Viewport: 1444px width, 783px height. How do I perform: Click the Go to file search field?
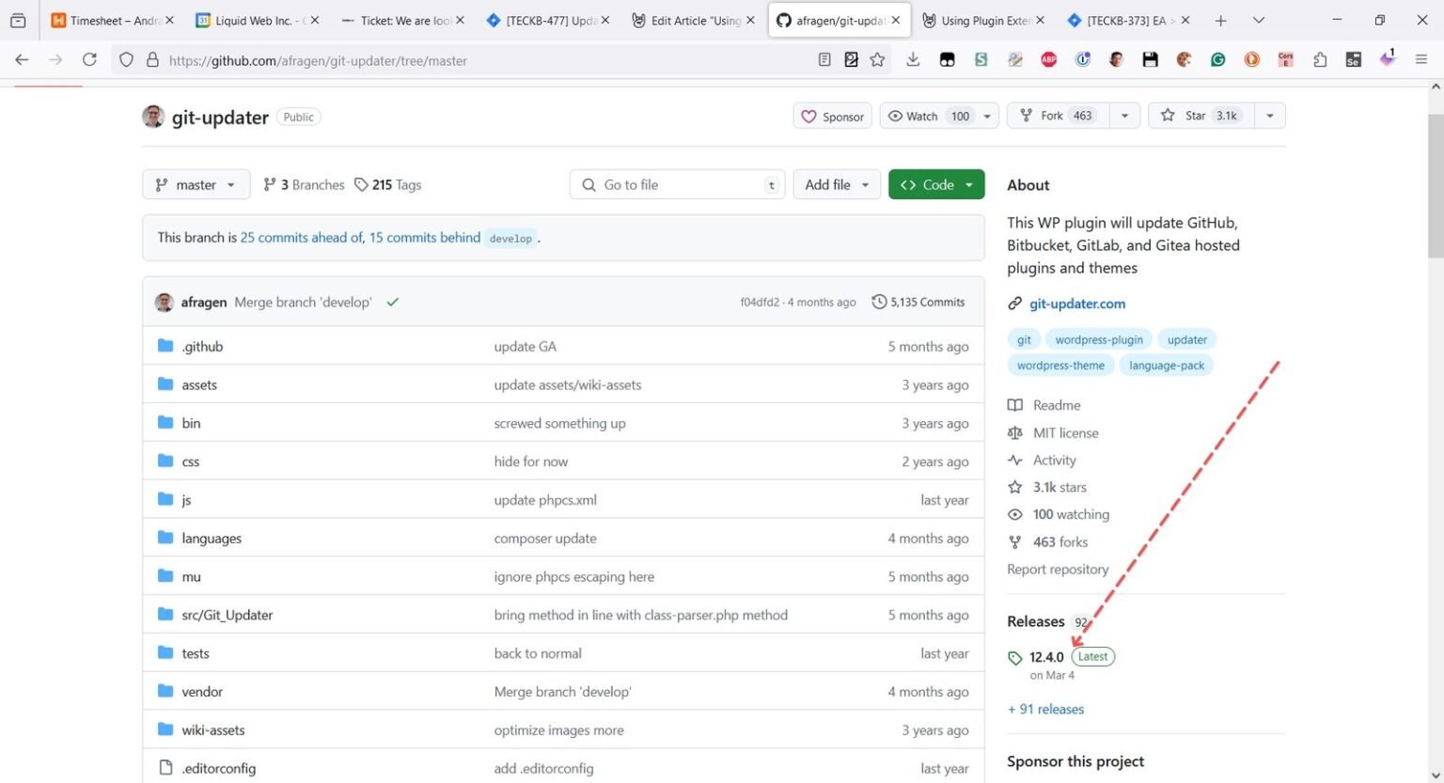pos(677,184)
